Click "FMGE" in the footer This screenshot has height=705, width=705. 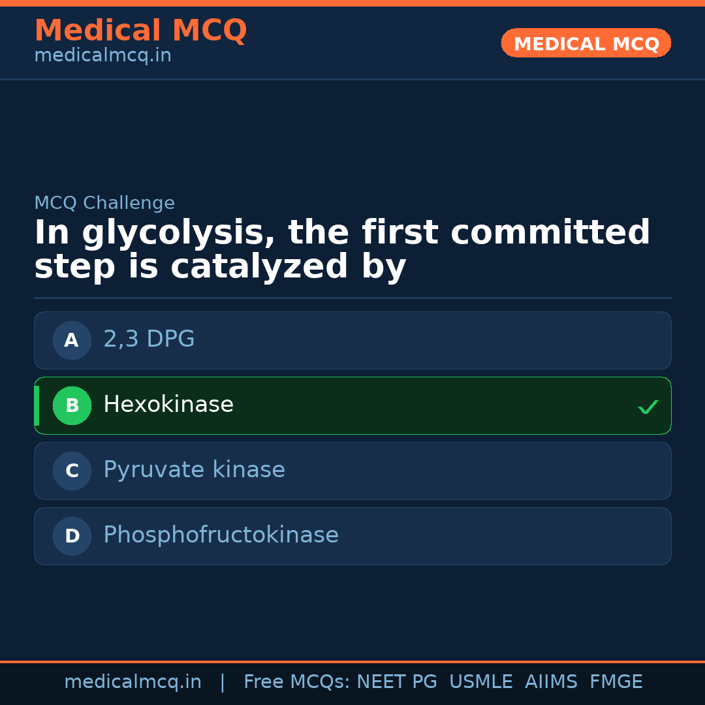(616, 682)
